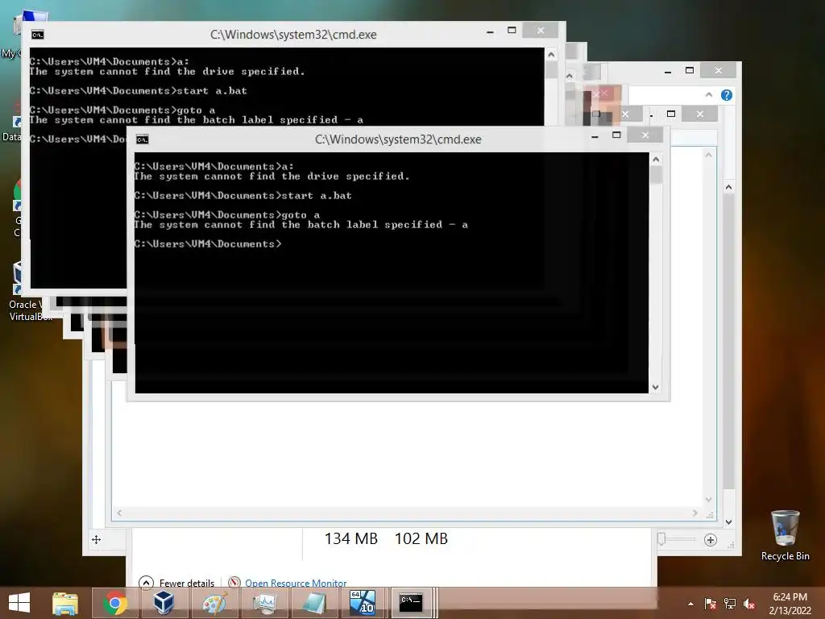This screenshot has width=825, height=619.
Task: Open the front cmd window system menu icon
Action: (143, 139)
